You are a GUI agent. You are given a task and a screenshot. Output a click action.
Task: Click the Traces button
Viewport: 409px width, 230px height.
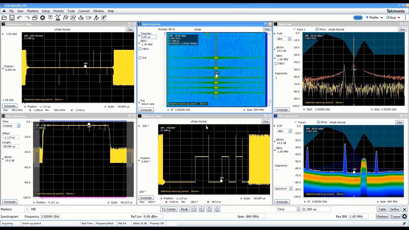(x=396, y=217)
